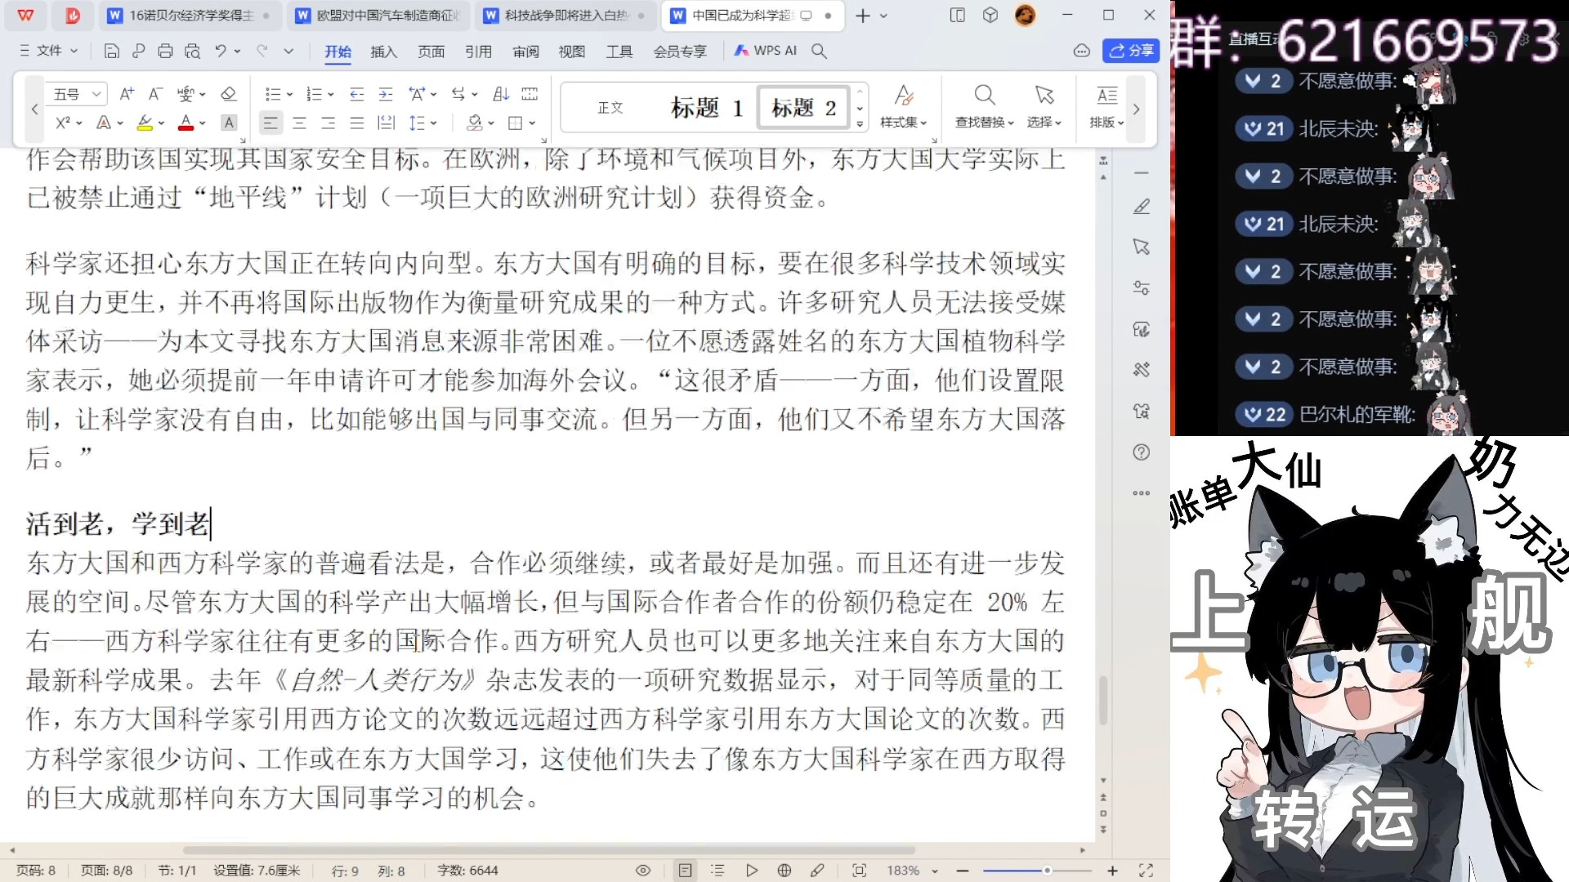Expand superscript options dropdown
Viewport: 1569px width, 882px height.
point(79,123)
